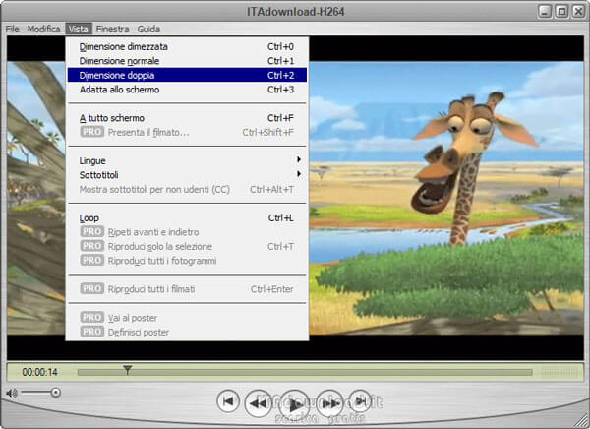The image size is (590, 429).
Task: Open the Guida menu
Action: tap(148, 29)
